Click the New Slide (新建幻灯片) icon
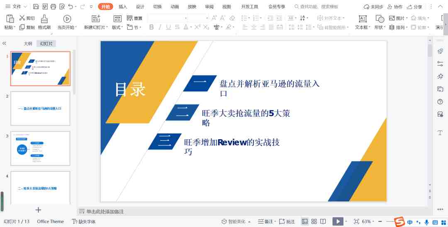This screenshot has height=227, width=448. click(96, 19)
